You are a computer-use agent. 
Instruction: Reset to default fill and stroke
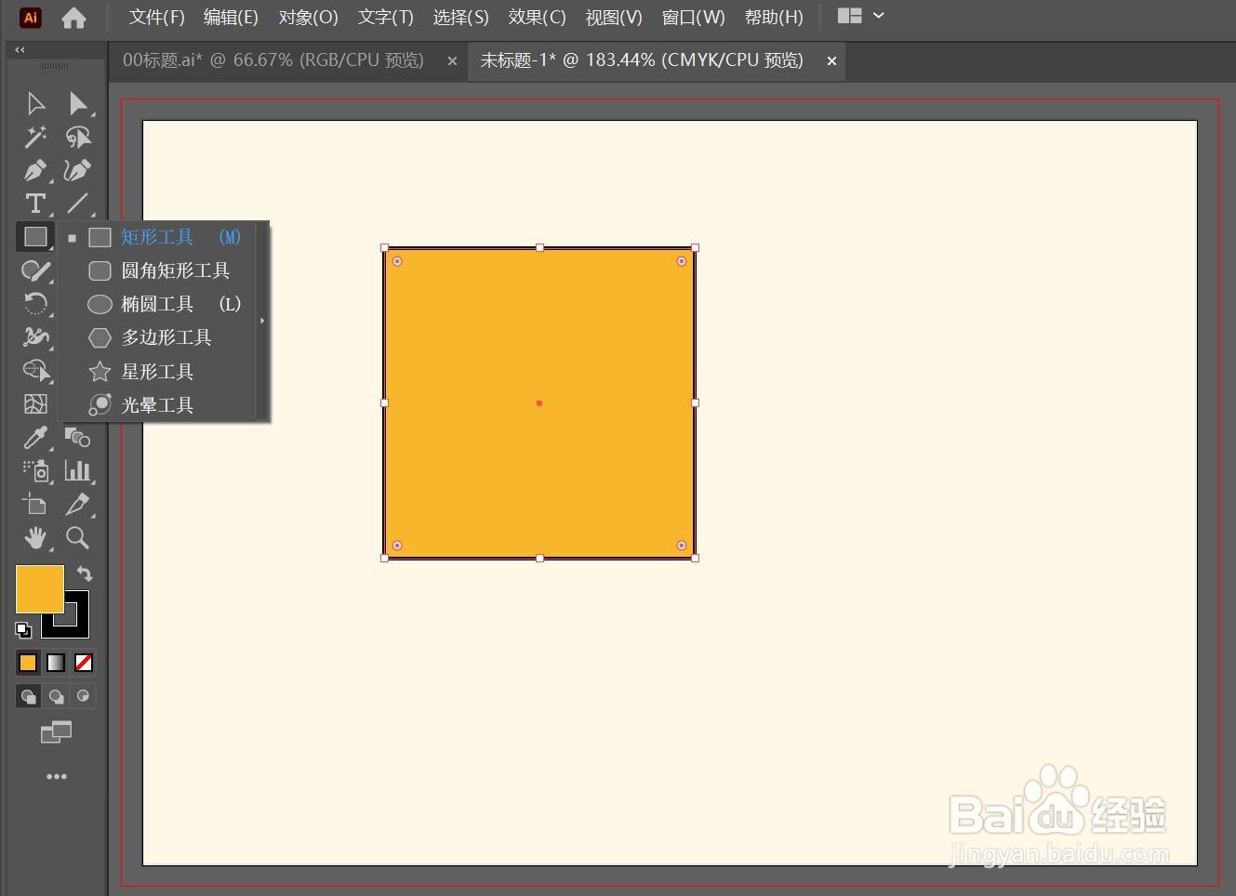pos(23,630)
